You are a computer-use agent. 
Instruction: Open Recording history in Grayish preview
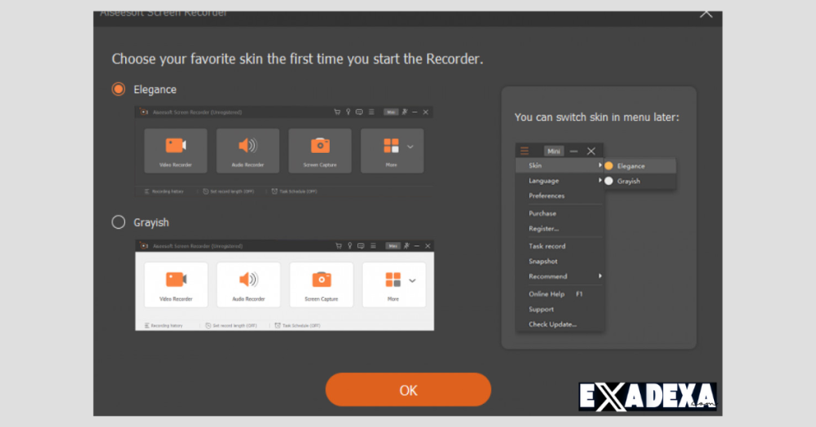tap(163, 326)
